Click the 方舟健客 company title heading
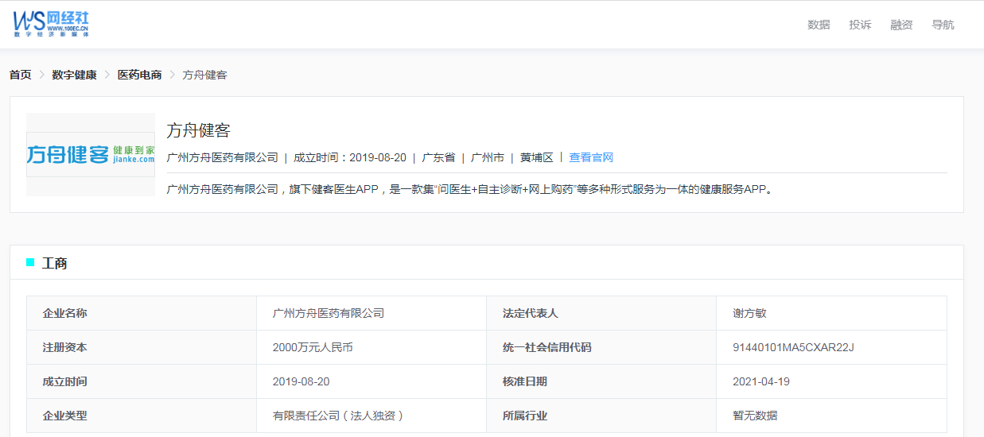The width and height of the screenshot is (984, 437). tap(198, 131)
